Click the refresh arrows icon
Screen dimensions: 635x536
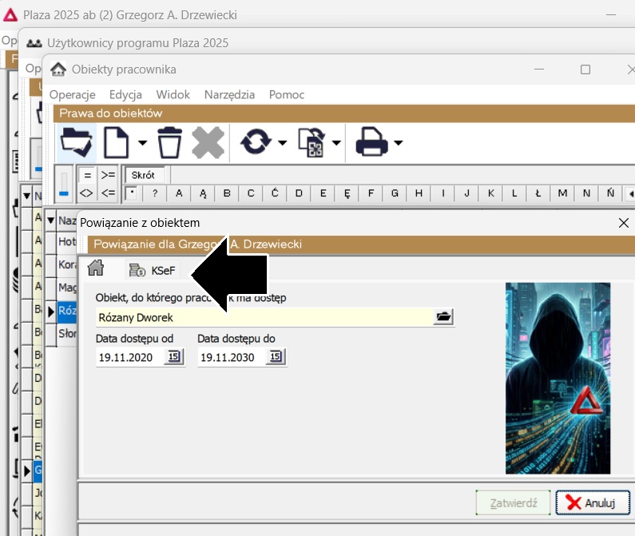point(256,142)
